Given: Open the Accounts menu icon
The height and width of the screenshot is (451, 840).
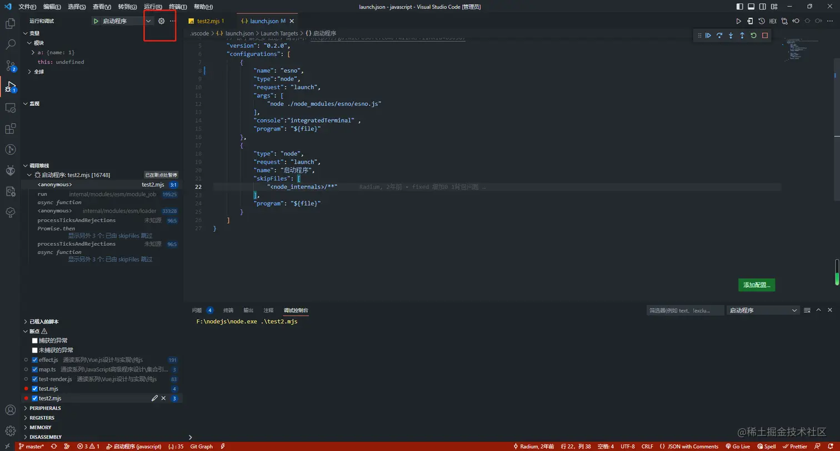Looking at the screenshot, I should tap(10, 410).
